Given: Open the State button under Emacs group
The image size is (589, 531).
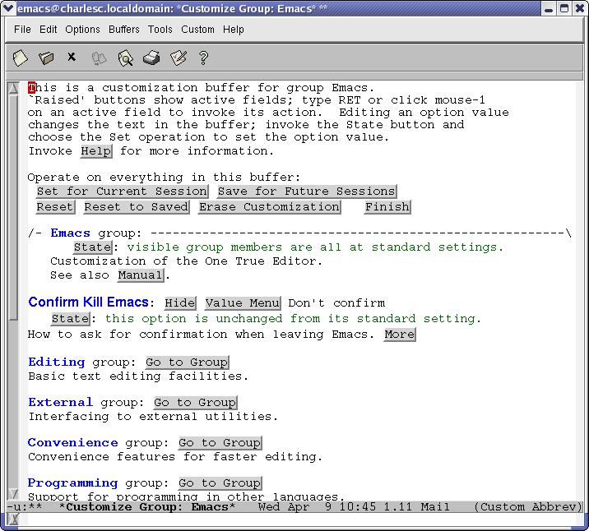Looking at the screenshot, I should 92,247.
